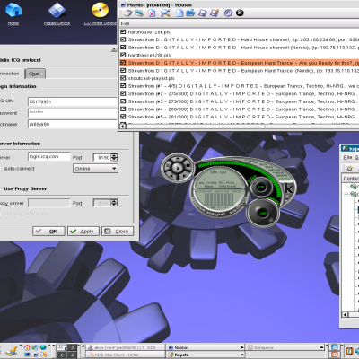Click the OK button
The image size is (359, 359).
click(x=48, y=232)
